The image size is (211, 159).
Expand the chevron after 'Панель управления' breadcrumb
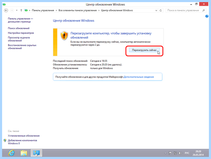pyautogui.click(x=56, y=11)
